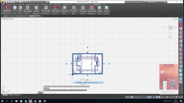
Task: Click the globe icon at palette top
Action: (181, 20)
